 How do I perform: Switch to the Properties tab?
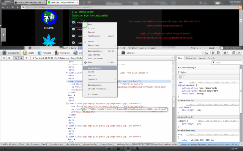coord(191,58)
